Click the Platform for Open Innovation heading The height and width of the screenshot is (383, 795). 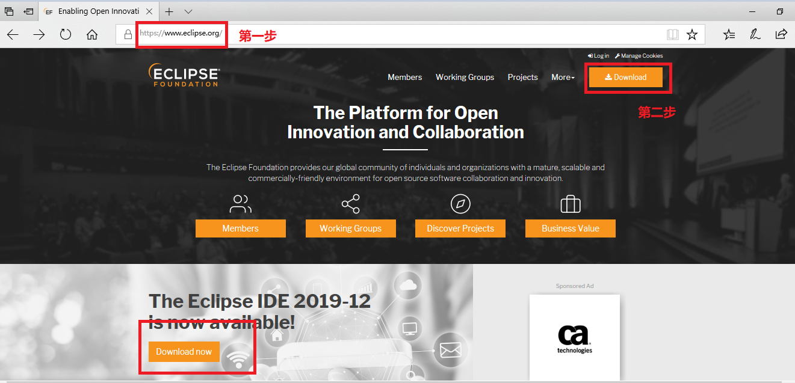coord(406,122)
